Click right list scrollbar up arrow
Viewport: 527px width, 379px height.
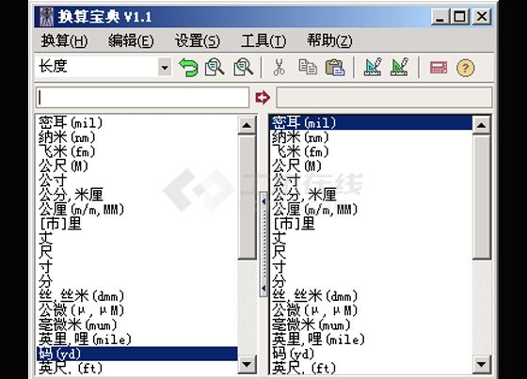pos(481,125)
